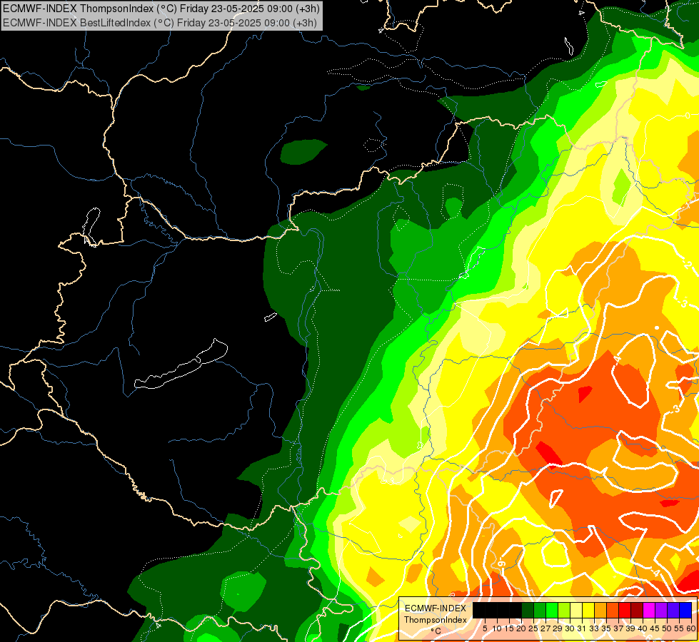Select the magenta legend swatch for 40-45

(649, 610)
